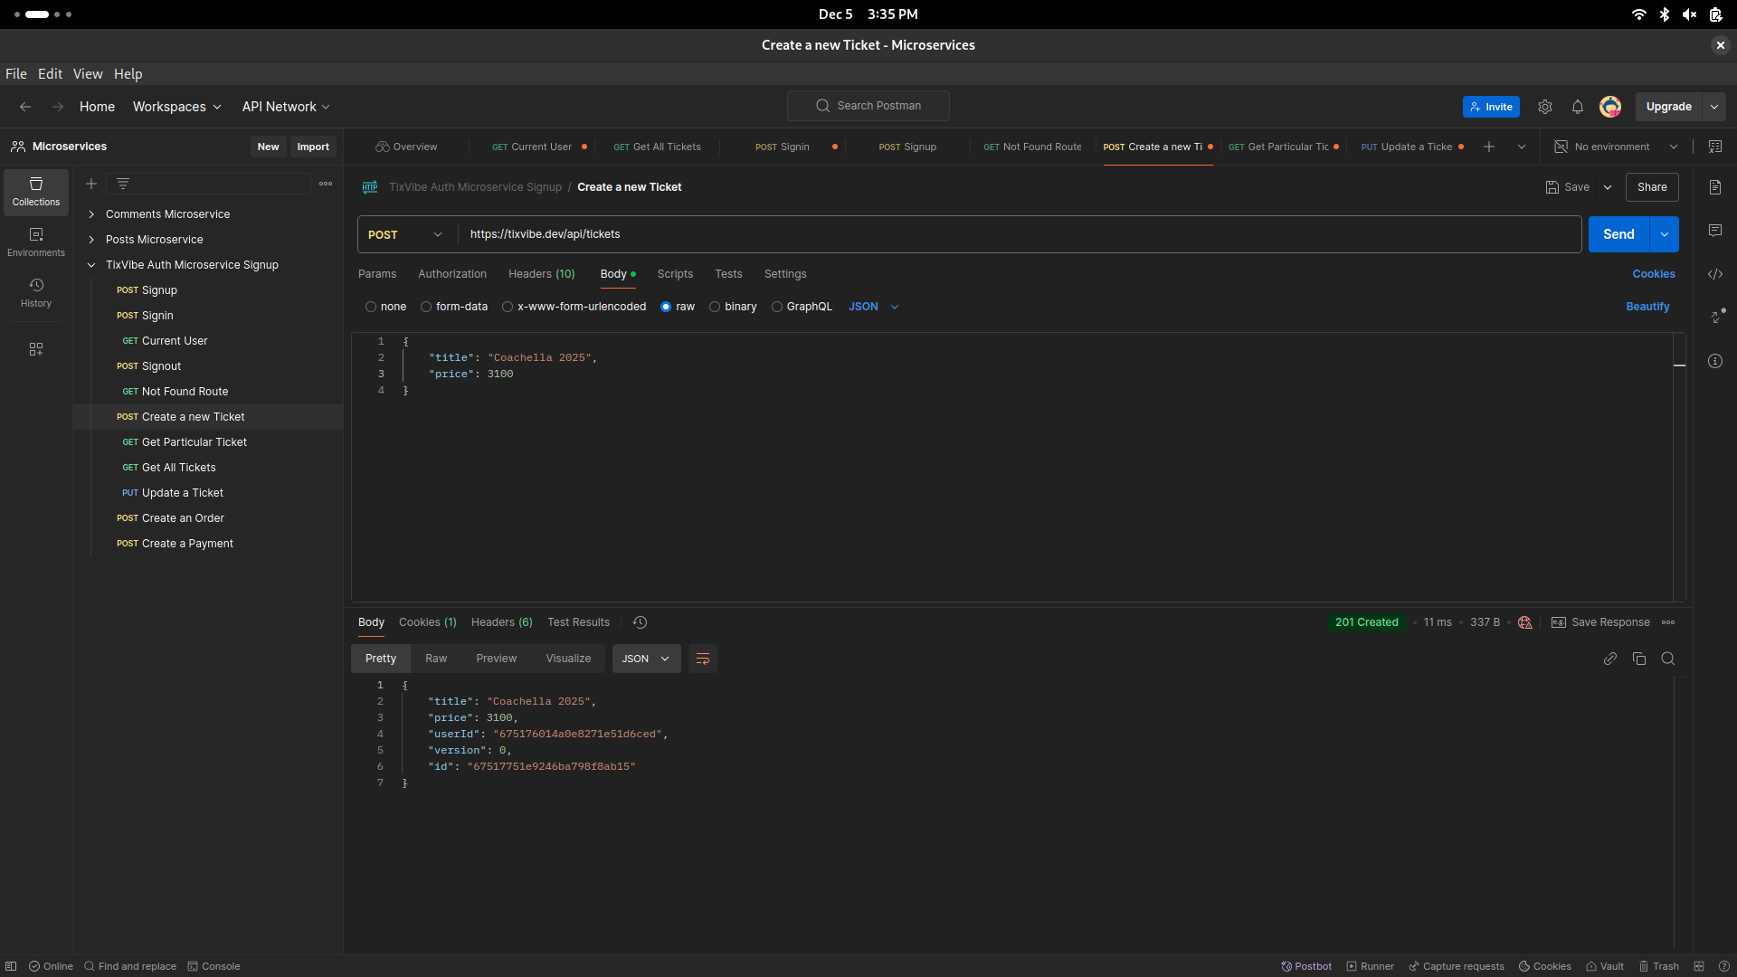Switch to the Scripts tab
The width and height of the screenshot is (1737, 977).
click(675, 273)
